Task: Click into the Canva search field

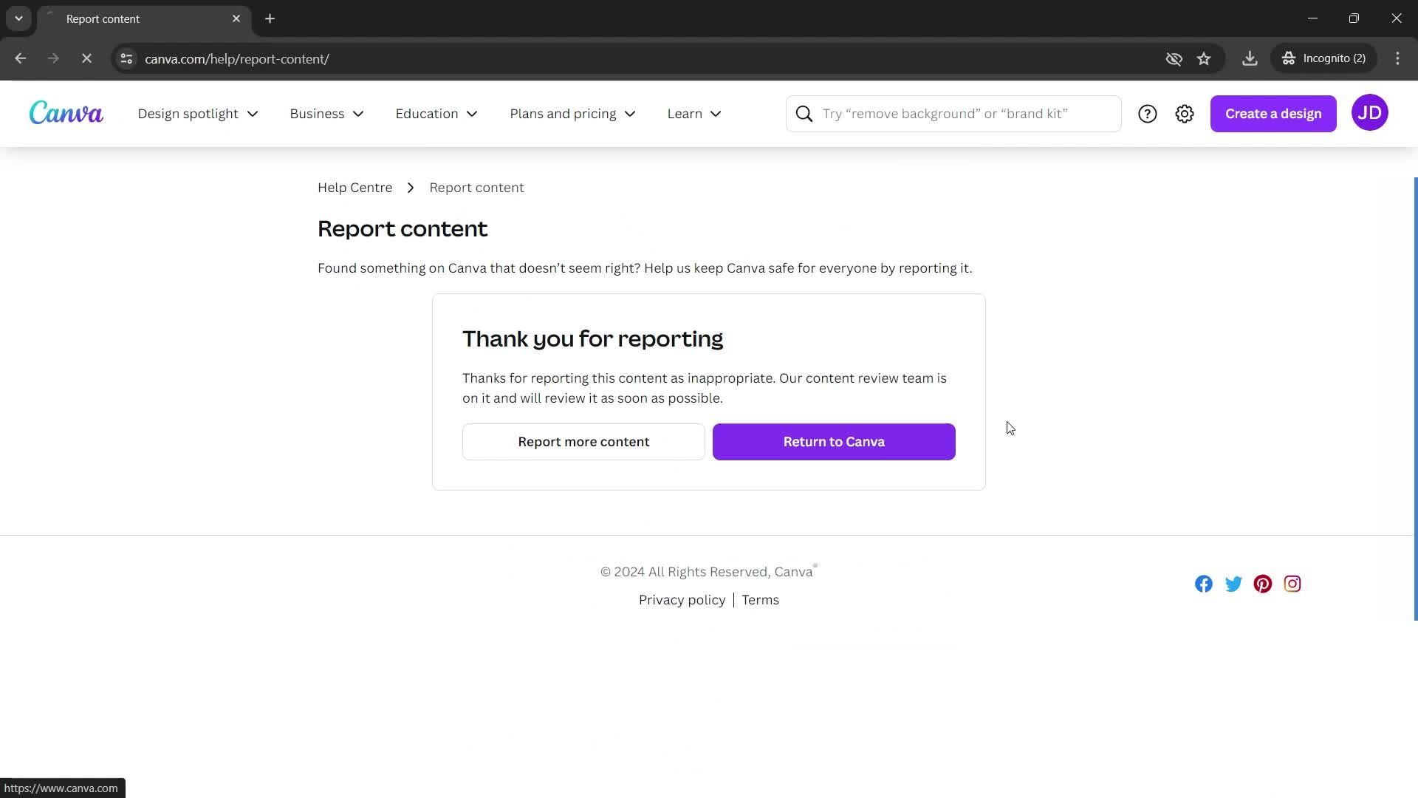Action: [x=953, y=114]
